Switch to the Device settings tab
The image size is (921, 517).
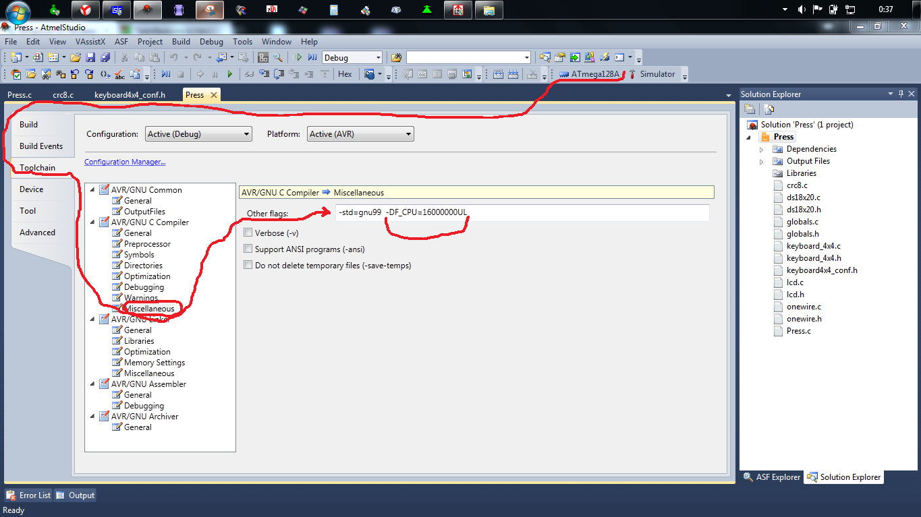32,189
